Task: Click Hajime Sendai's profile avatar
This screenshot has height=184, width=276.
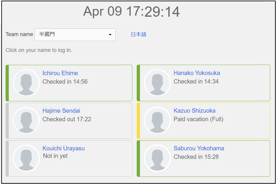Action: pos(26,121)
